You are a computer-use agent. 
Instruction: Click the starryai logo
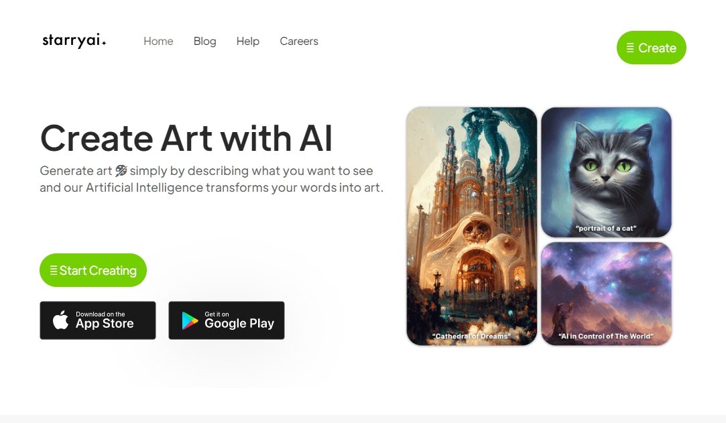click(74, 41)
